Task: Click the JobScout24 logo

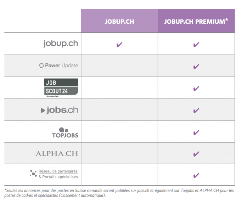Action: pos(61,87)
